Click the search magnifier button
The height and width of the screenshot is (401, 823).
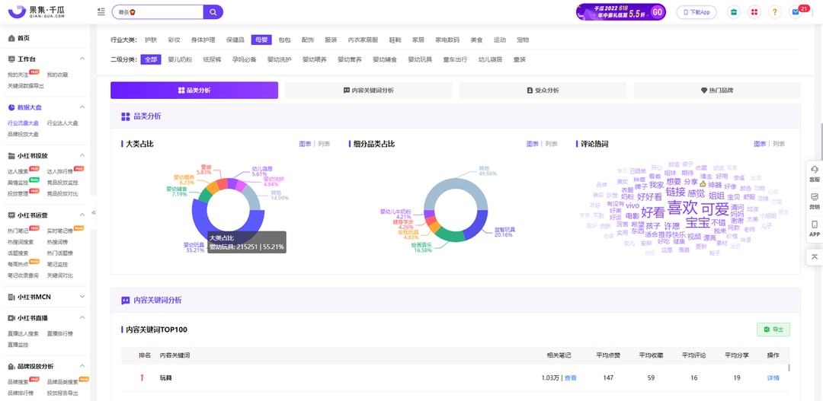pyautogui.click(x=213, y=11)
